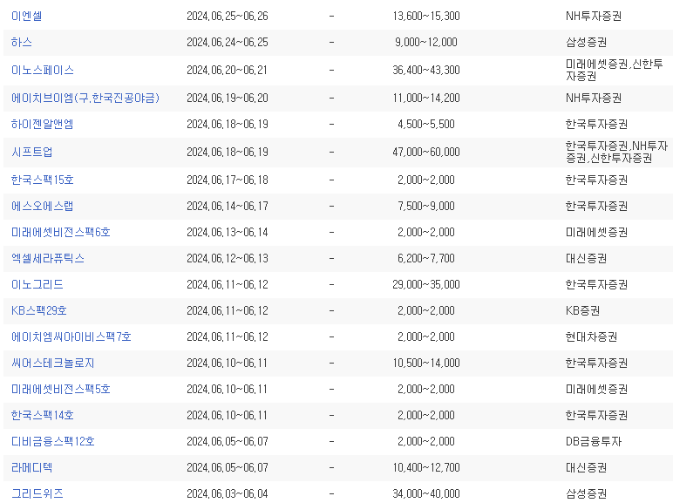
Task: Click underwriter 미래에셋증권,신한투자증권
Action: click(615, 71)
